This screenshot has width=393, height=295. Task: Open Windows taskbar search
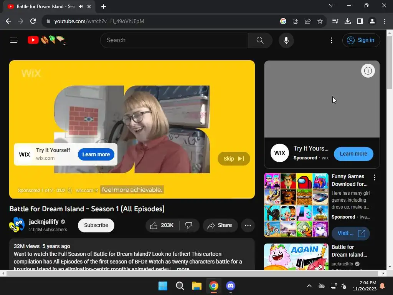[x=180, y=286]
